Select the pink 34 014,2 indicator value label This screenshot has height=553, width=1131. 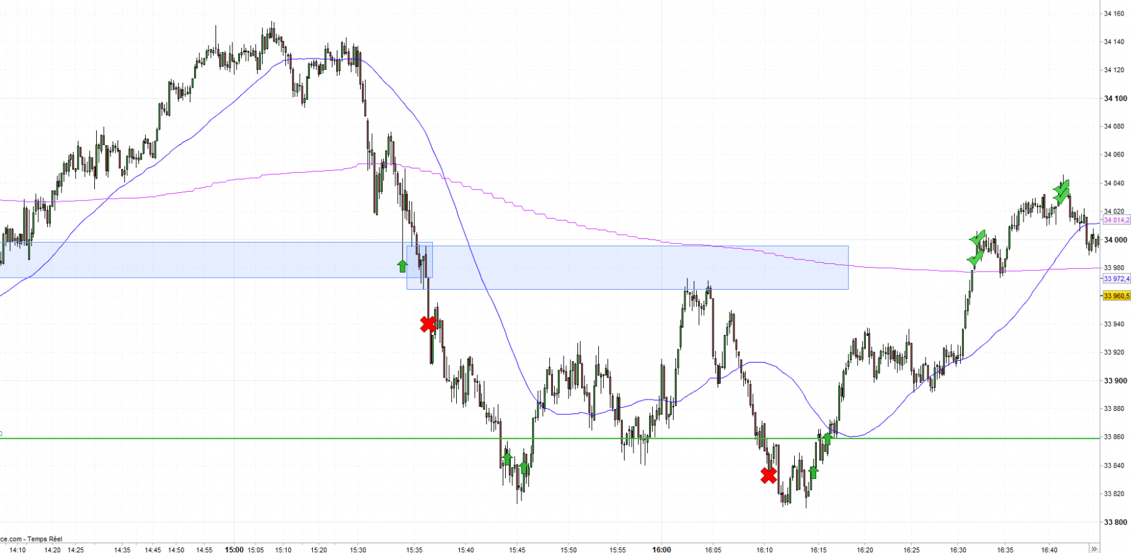click(1116, 220)
